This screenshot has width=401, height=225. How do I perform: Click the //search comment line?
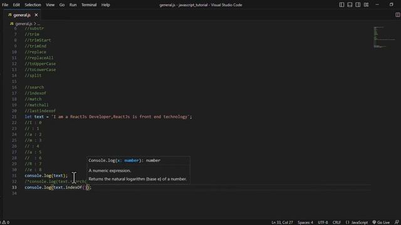tap(34, 87)
